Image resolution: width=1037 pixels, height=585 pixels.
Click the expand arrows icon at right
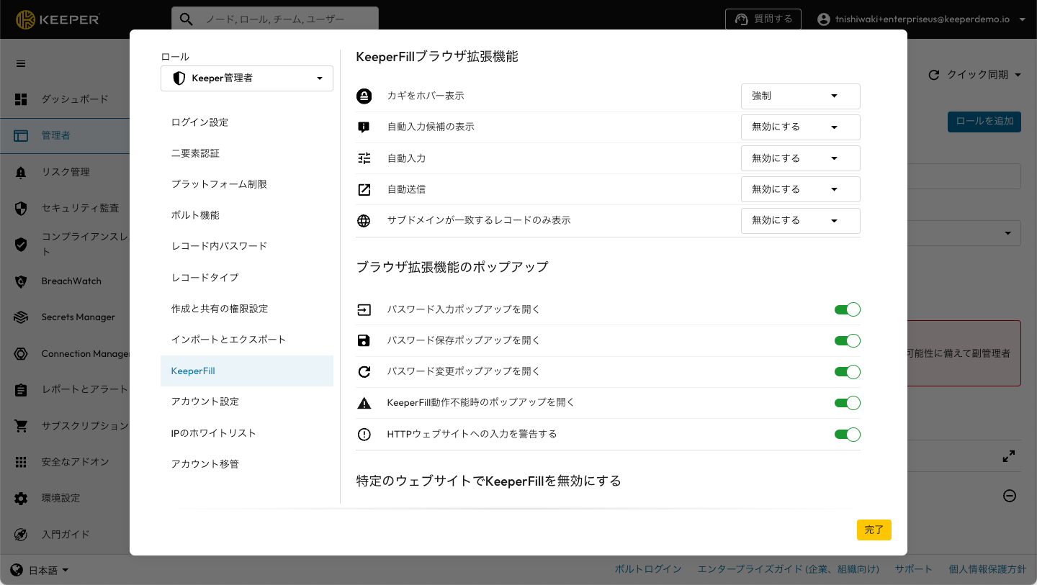[1009, 456]
